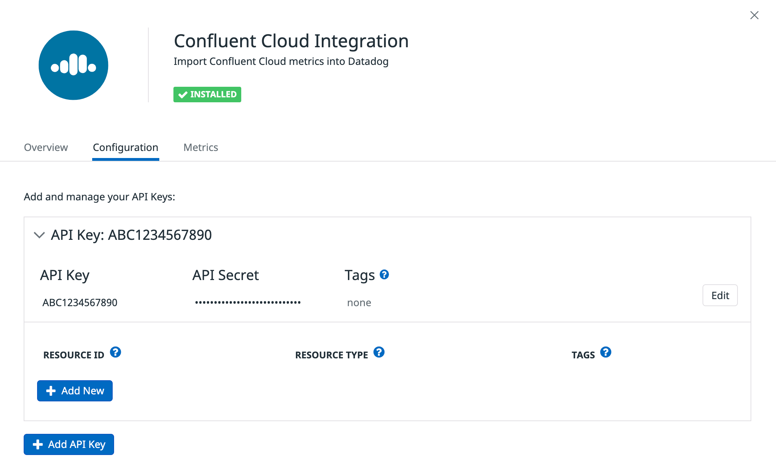
Task: Click the plus icon on Add API Key button
Action: tap(37, 444)
